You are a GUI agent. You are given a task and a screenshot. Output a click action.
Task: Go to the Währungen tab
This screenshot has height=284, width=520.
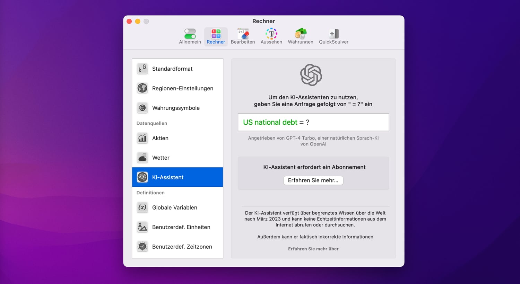click(x=301, y=36)
